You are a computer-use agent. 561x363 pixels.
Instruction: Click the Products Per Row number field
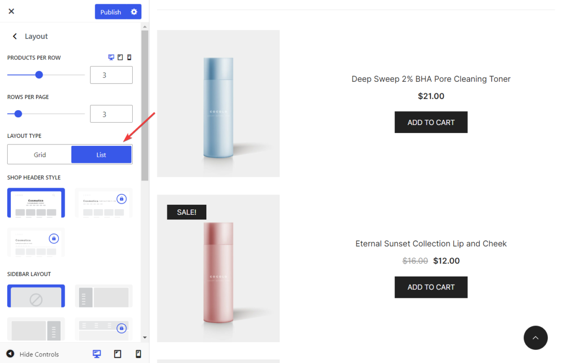tap(111, 75)
